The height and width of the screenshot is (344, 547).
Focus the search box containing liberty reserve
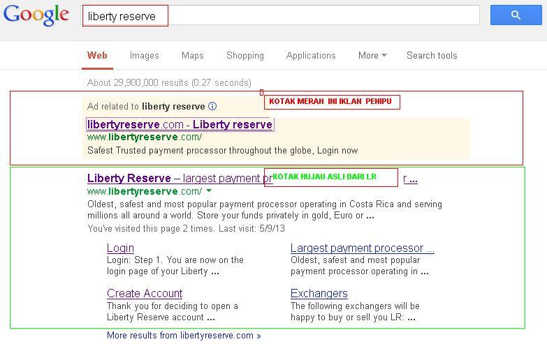281,15
